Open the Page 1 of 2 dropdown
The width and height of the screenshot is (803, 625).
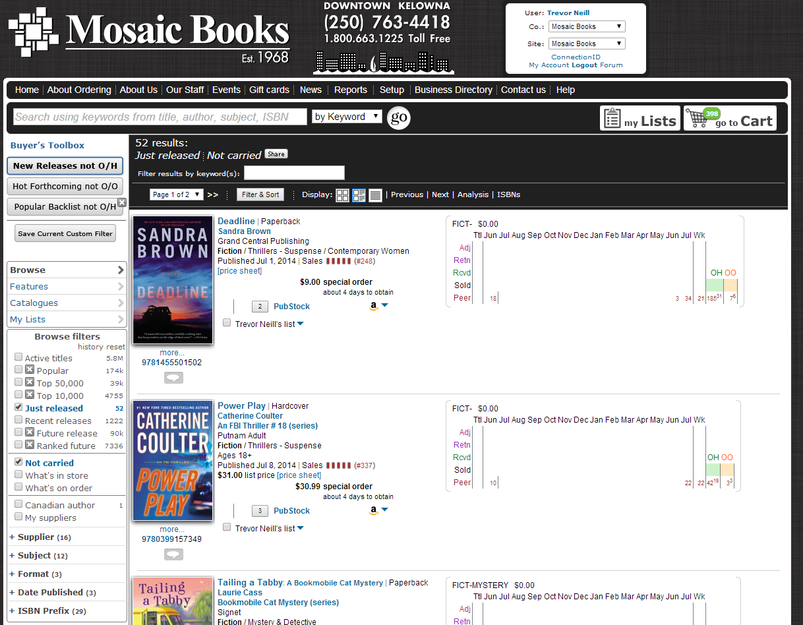[x=176, y=194]
